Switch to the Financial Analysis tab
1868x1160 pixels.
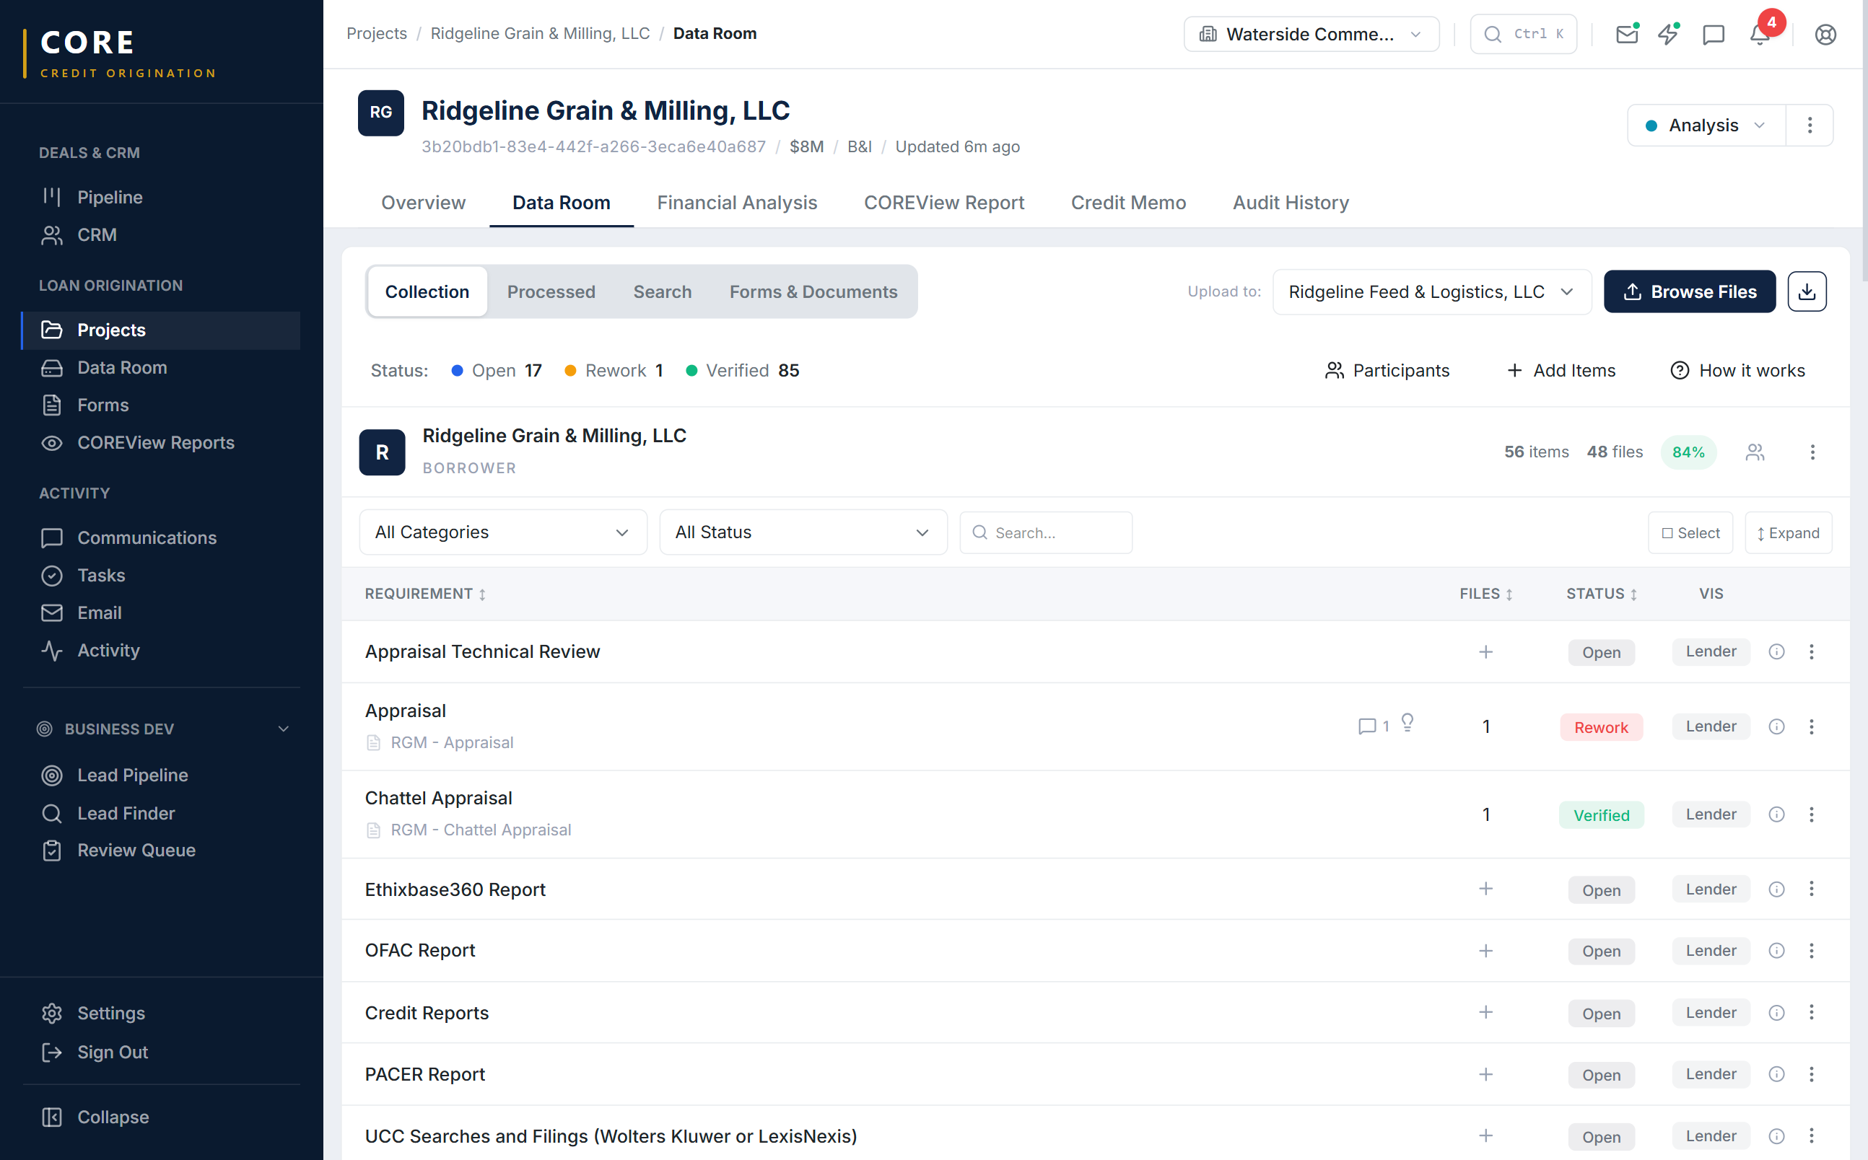pyautogui.click(x=737, y=203)
